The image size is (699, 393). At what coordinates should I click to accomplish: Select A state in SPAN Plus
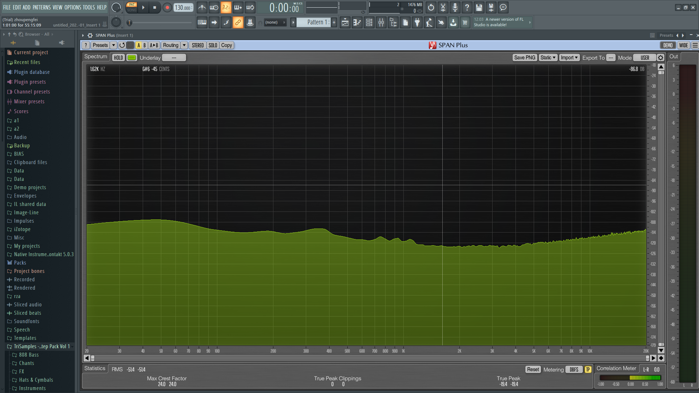(138, 45)
